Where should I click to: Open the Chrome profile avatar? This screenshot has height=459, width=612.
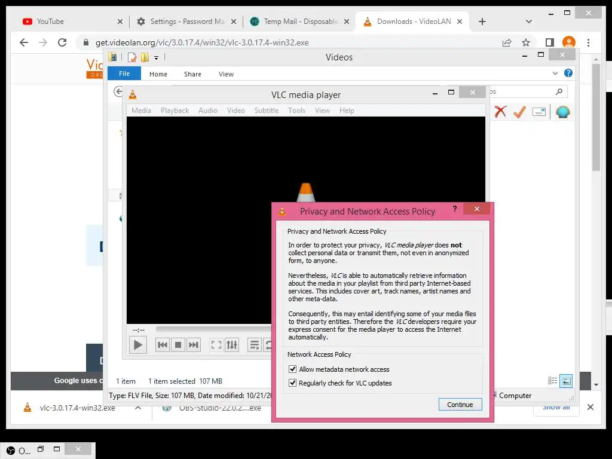pyautogui.click(x=569, y=42)
